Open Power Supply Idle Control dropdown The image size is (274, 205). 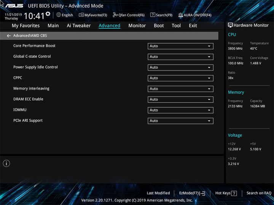(x=180, y=68)
